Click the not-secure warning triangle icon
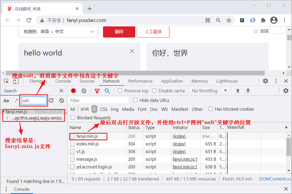292x194 pixels. click(42, 20)
